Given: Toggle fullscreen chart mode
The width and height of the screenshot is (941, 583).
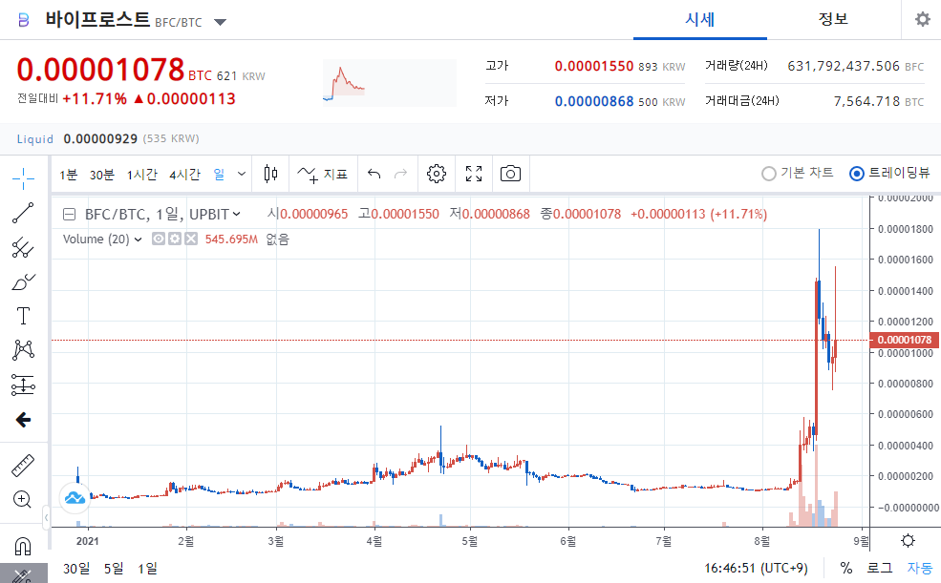Looking at the screenshot, I should [x=474, y=175].
